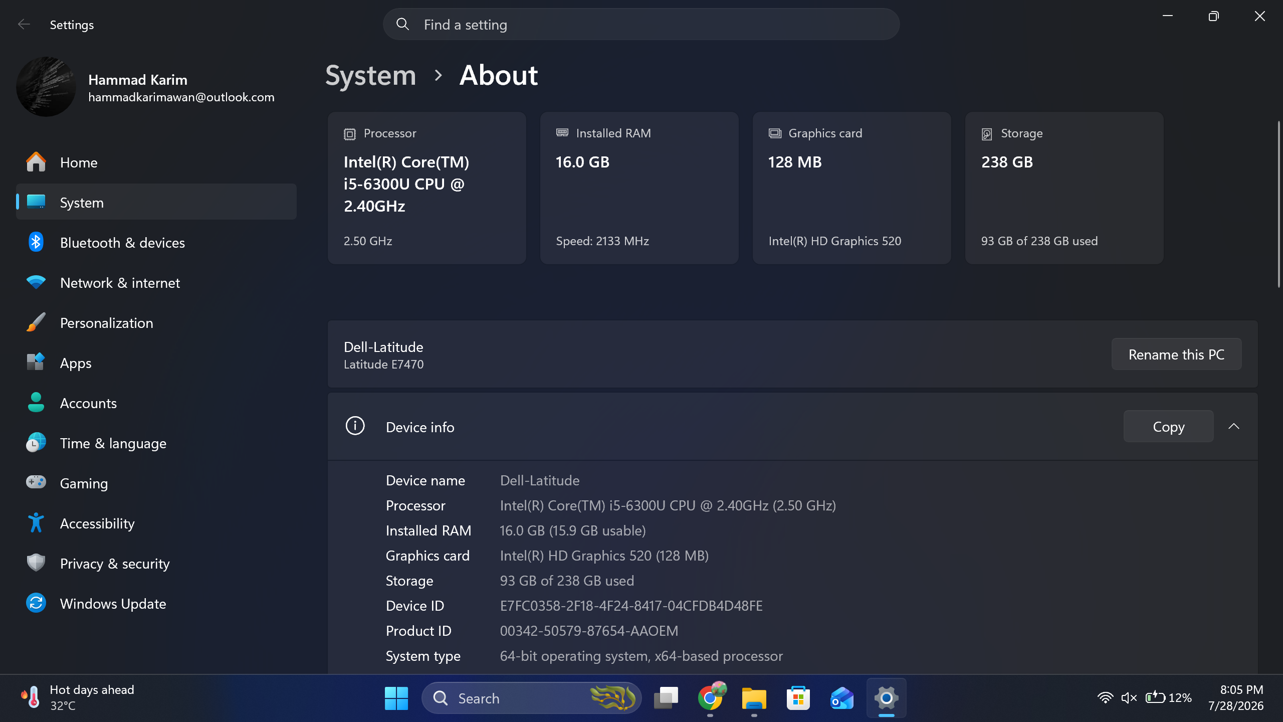Open Task View from taskbar
The width and height of the screenshot is (1283, 722).
tap(666, 698)
